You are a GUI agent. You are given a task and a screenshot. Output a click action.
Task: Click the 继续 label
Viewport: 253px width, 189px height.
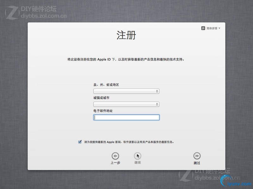point(138,163)
